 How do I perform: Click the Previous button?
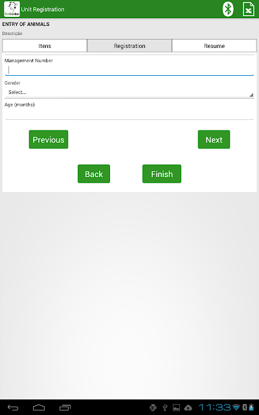(49, 139)
